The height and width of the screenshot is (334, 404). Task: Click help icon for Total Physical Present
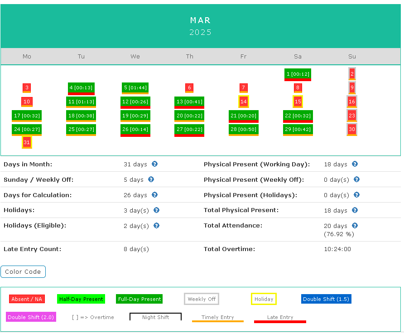point(355,210)
